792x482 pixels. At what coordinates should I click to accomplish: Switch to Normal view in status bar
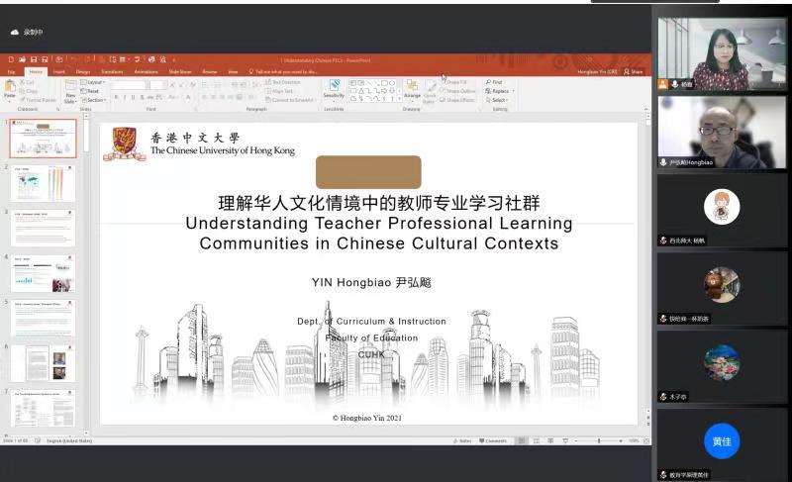tap(524, 440)
